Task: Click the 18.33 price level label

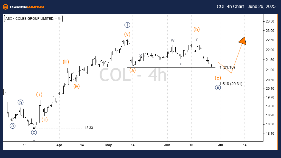Action: [89, 128]
